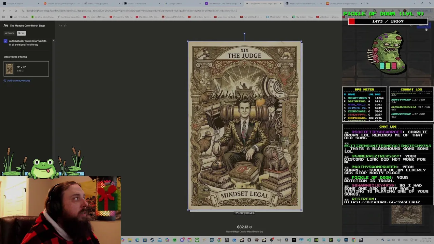
Task: Open Photoshop from the taskbar
Action: coord(346,240)
